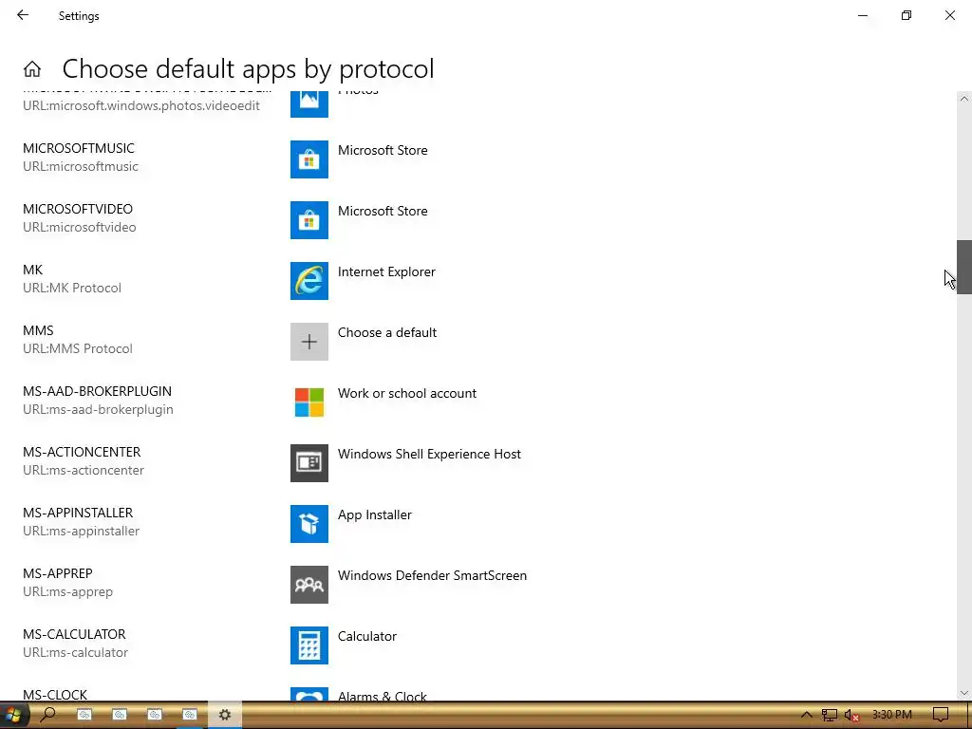Click the Internet Explorer icon for MK
Screen dimensions: 972x729
pos(309,281)
